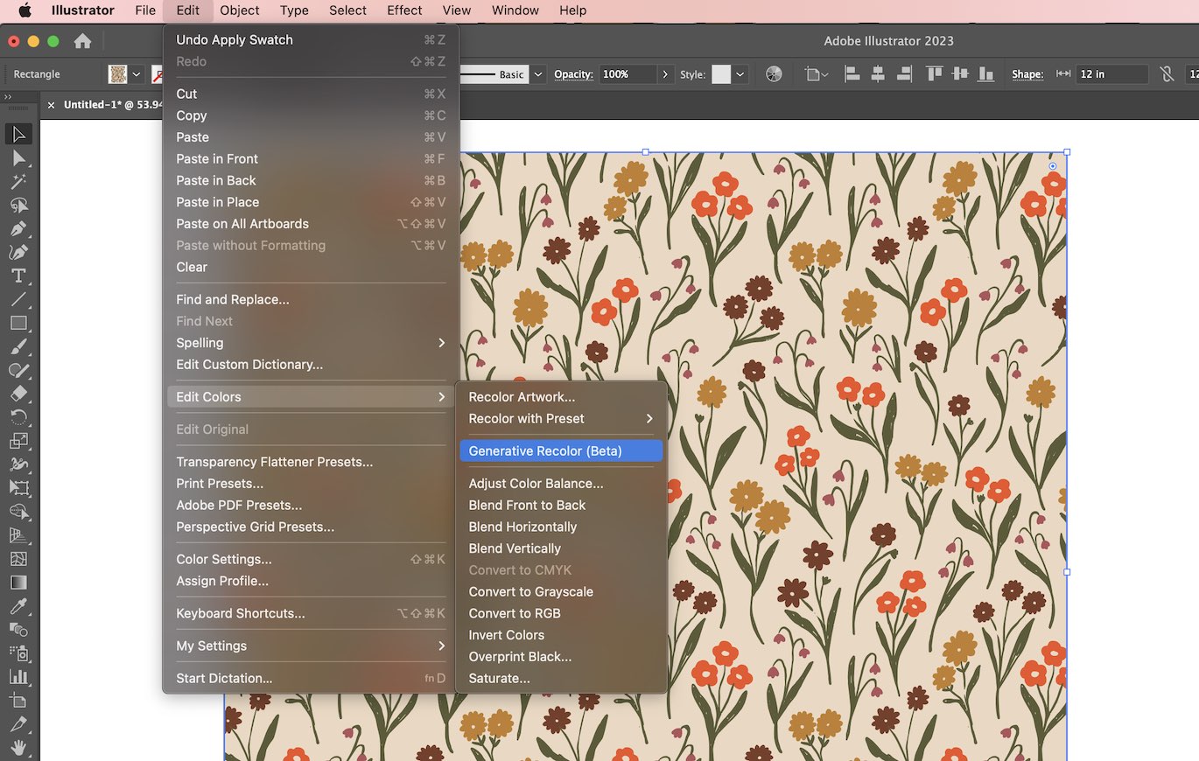Pick the Paintbrush tool
1199x761 pixels.
19,347
